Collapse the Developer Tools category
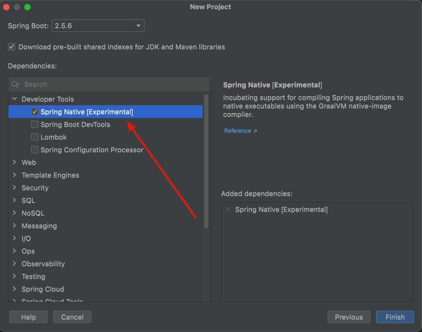The image size is (422, 332). [x=15, y=99]
